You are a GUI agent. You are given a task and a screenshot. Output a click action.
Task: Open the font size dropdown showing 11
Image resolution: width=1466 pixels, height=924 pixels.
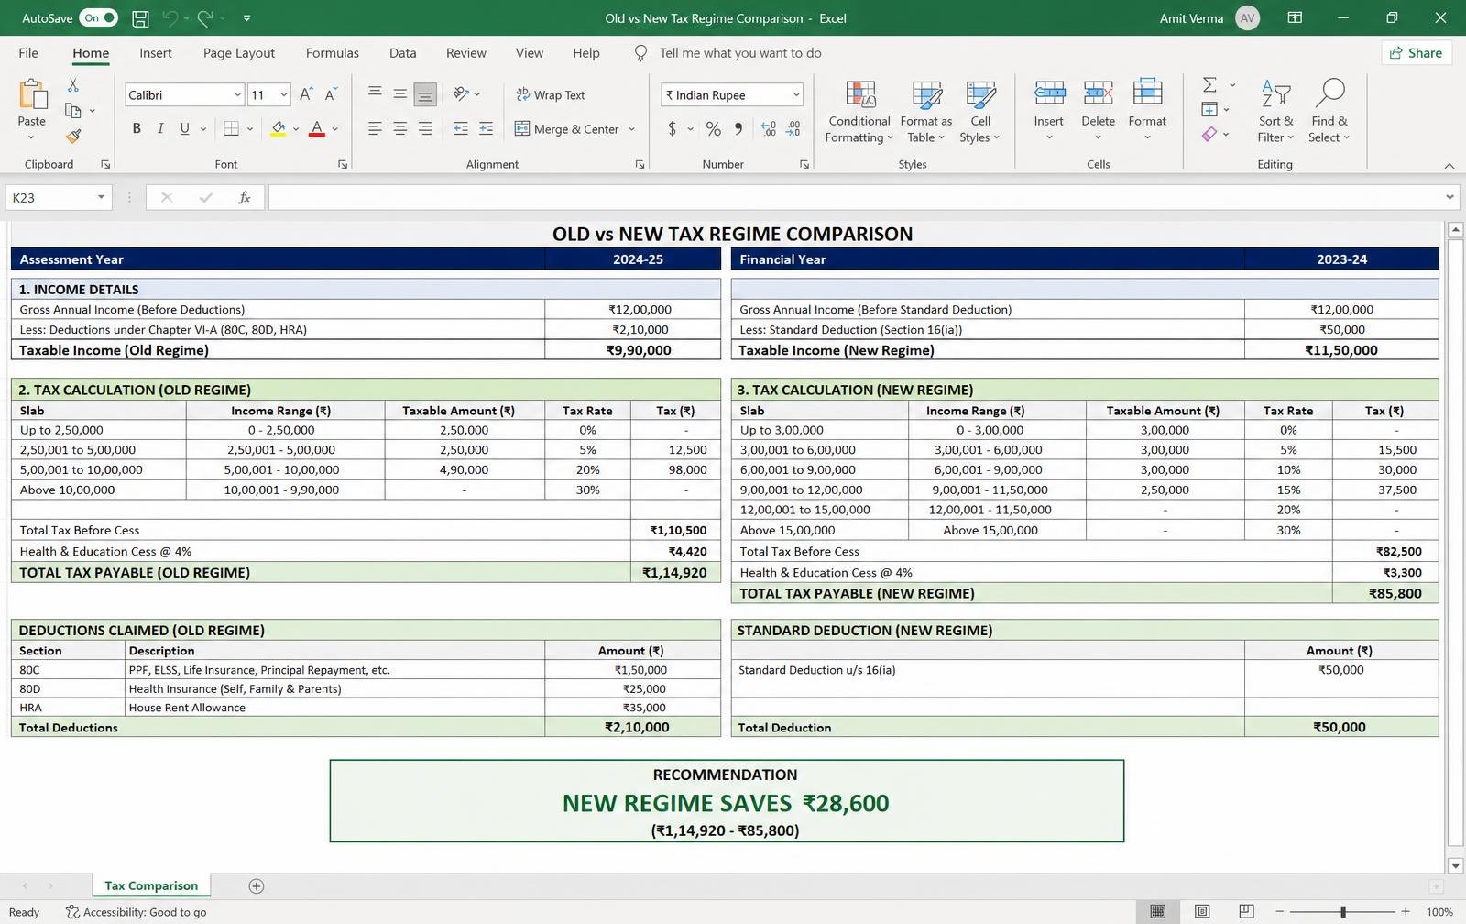[284, 94]
